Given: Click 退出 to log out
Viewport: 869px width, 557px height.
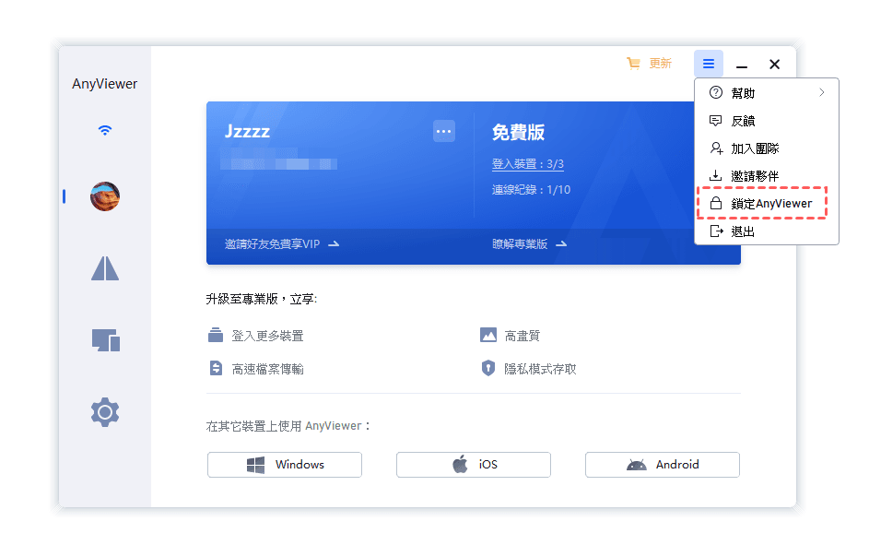Looking at the screenshot, I should (767, 231).
